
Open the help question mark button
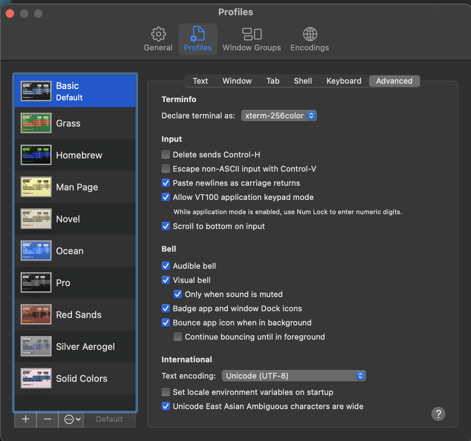pyautogui.click(x=438, y=414)
